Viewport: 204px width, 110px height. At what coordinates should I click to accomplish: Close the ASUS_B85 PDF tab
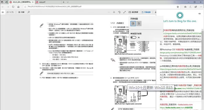point(33,2)
